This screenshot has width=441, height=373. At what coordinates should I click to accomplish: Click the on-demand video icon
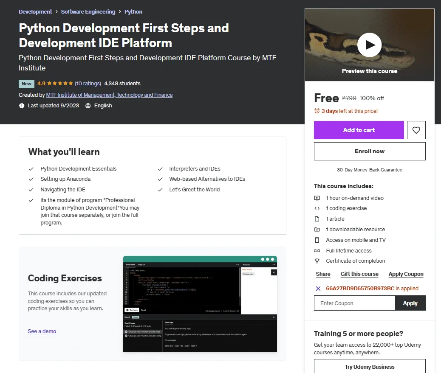(x=317, y=198)
